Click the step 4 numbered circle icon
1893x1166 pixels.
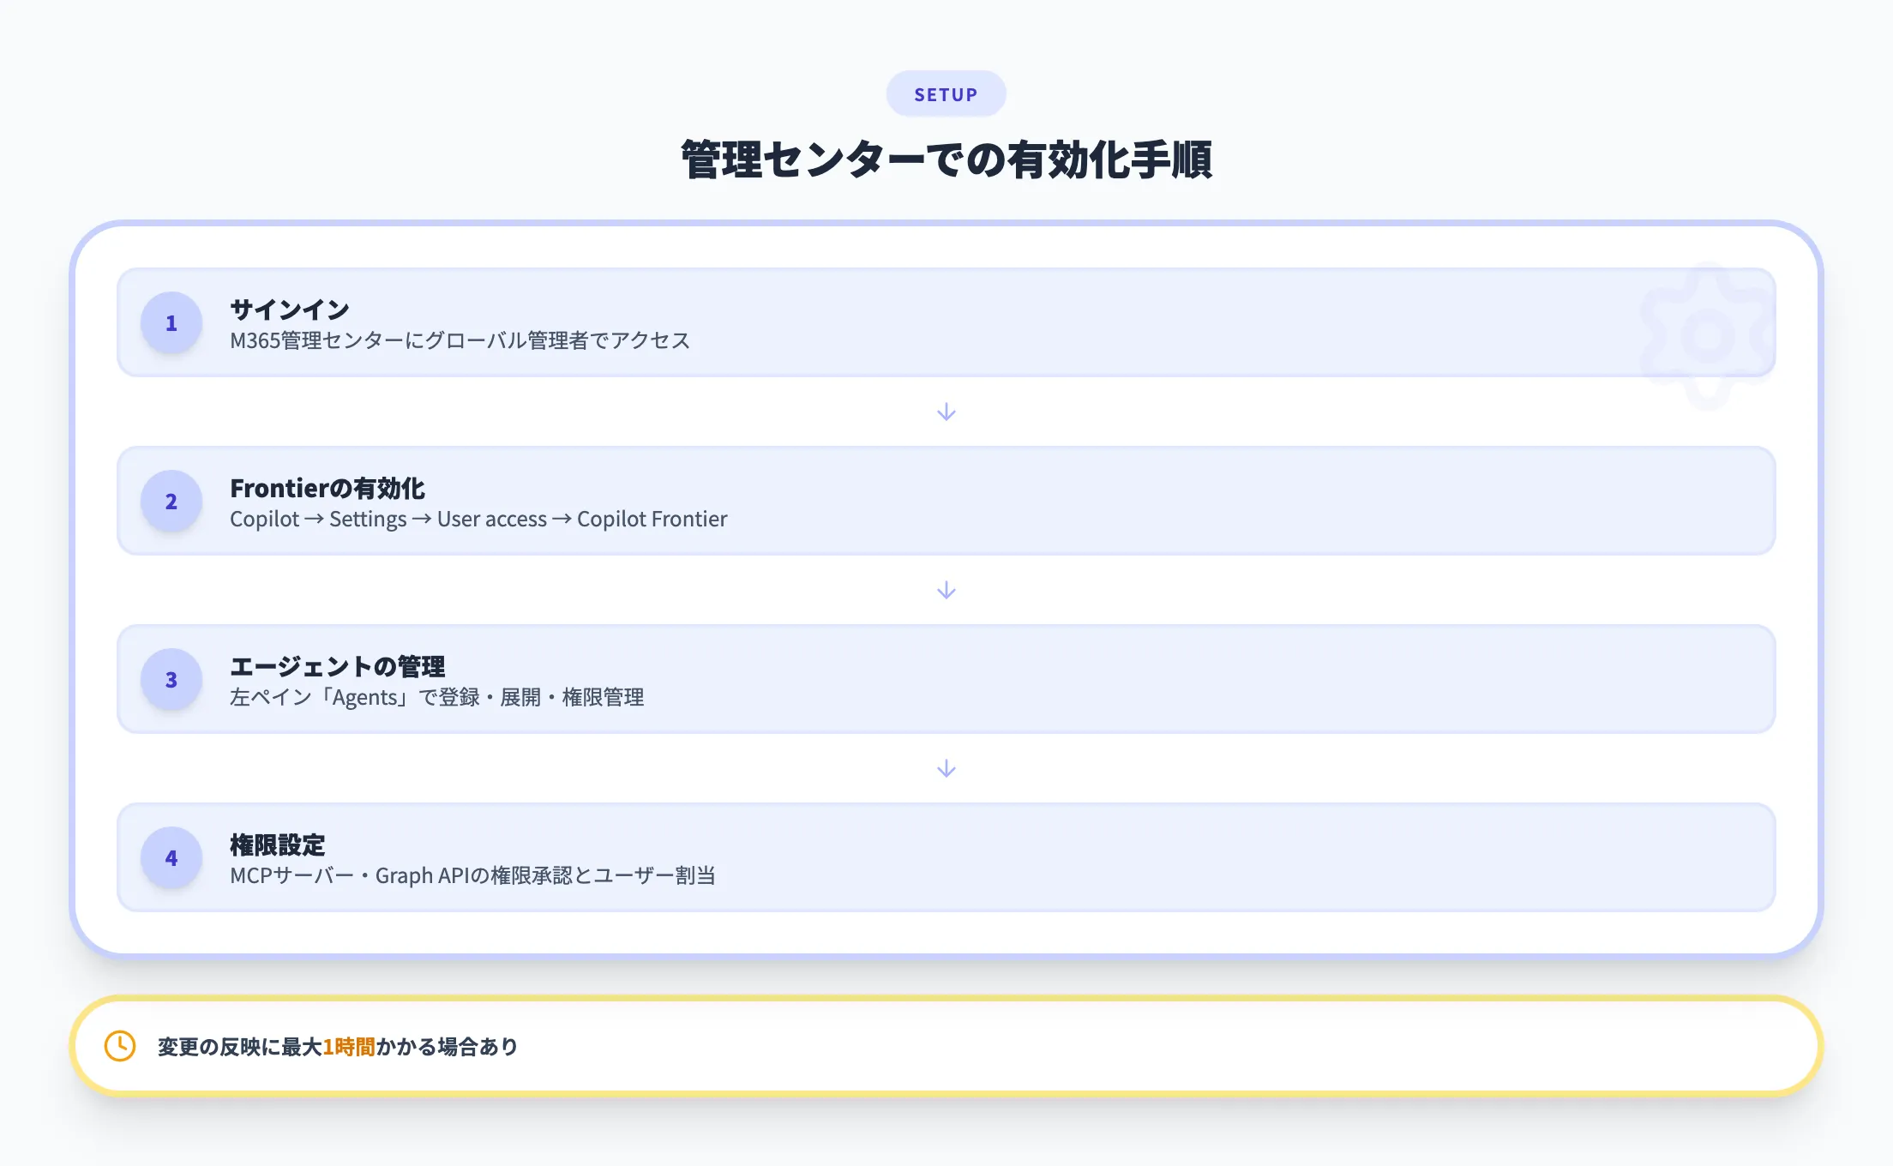pos(171,858)
